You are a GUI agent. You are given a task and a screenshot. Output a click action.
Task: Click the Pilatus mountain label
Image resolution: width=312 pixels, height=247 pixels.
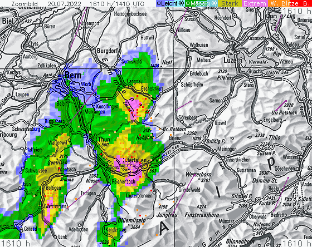coord(224,78)
